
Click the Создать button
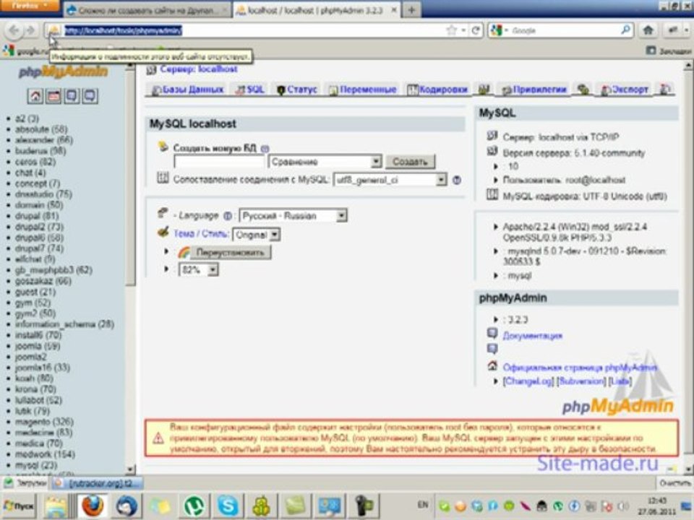[411, 161]
